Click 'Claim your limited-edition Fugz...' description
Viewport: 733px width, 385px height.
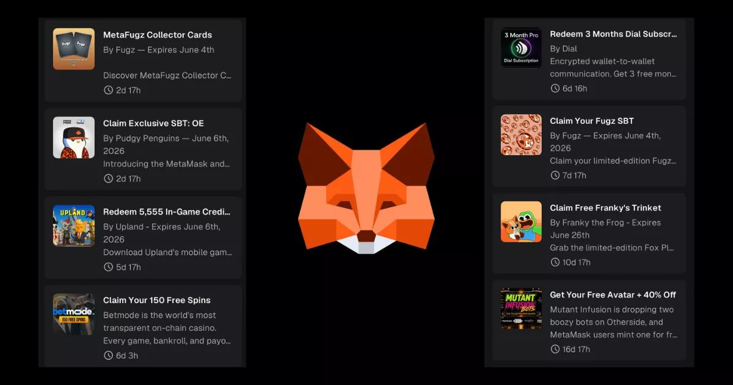point(613,161)
